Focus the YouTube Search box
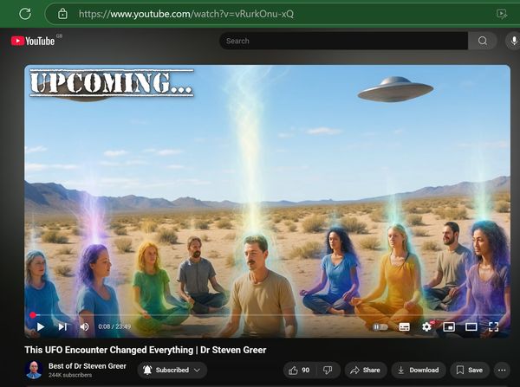This screenshot has width=520, height=387. [343, 41]
